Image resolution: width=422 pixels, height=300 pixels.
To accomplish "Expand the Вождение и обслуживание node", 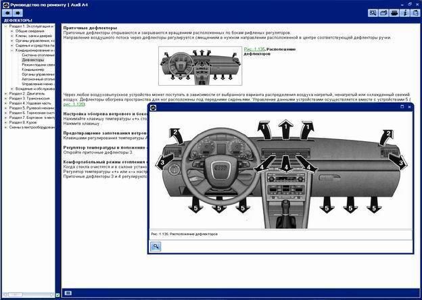I will 12,89.
